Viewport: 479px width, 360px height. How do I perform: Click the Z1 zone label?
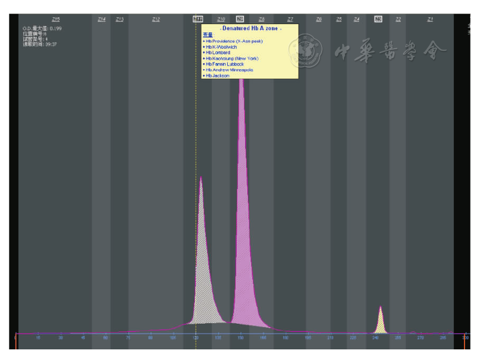[430, 20]
